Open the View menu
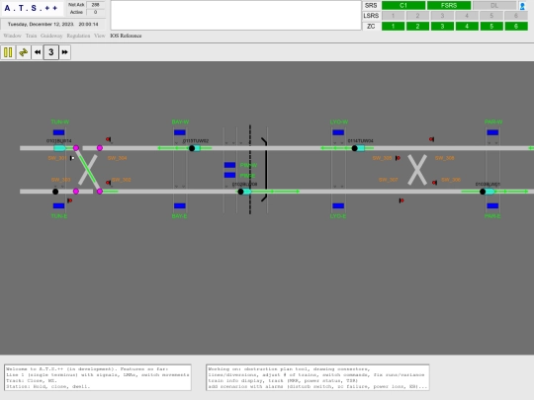 (100, 36)
